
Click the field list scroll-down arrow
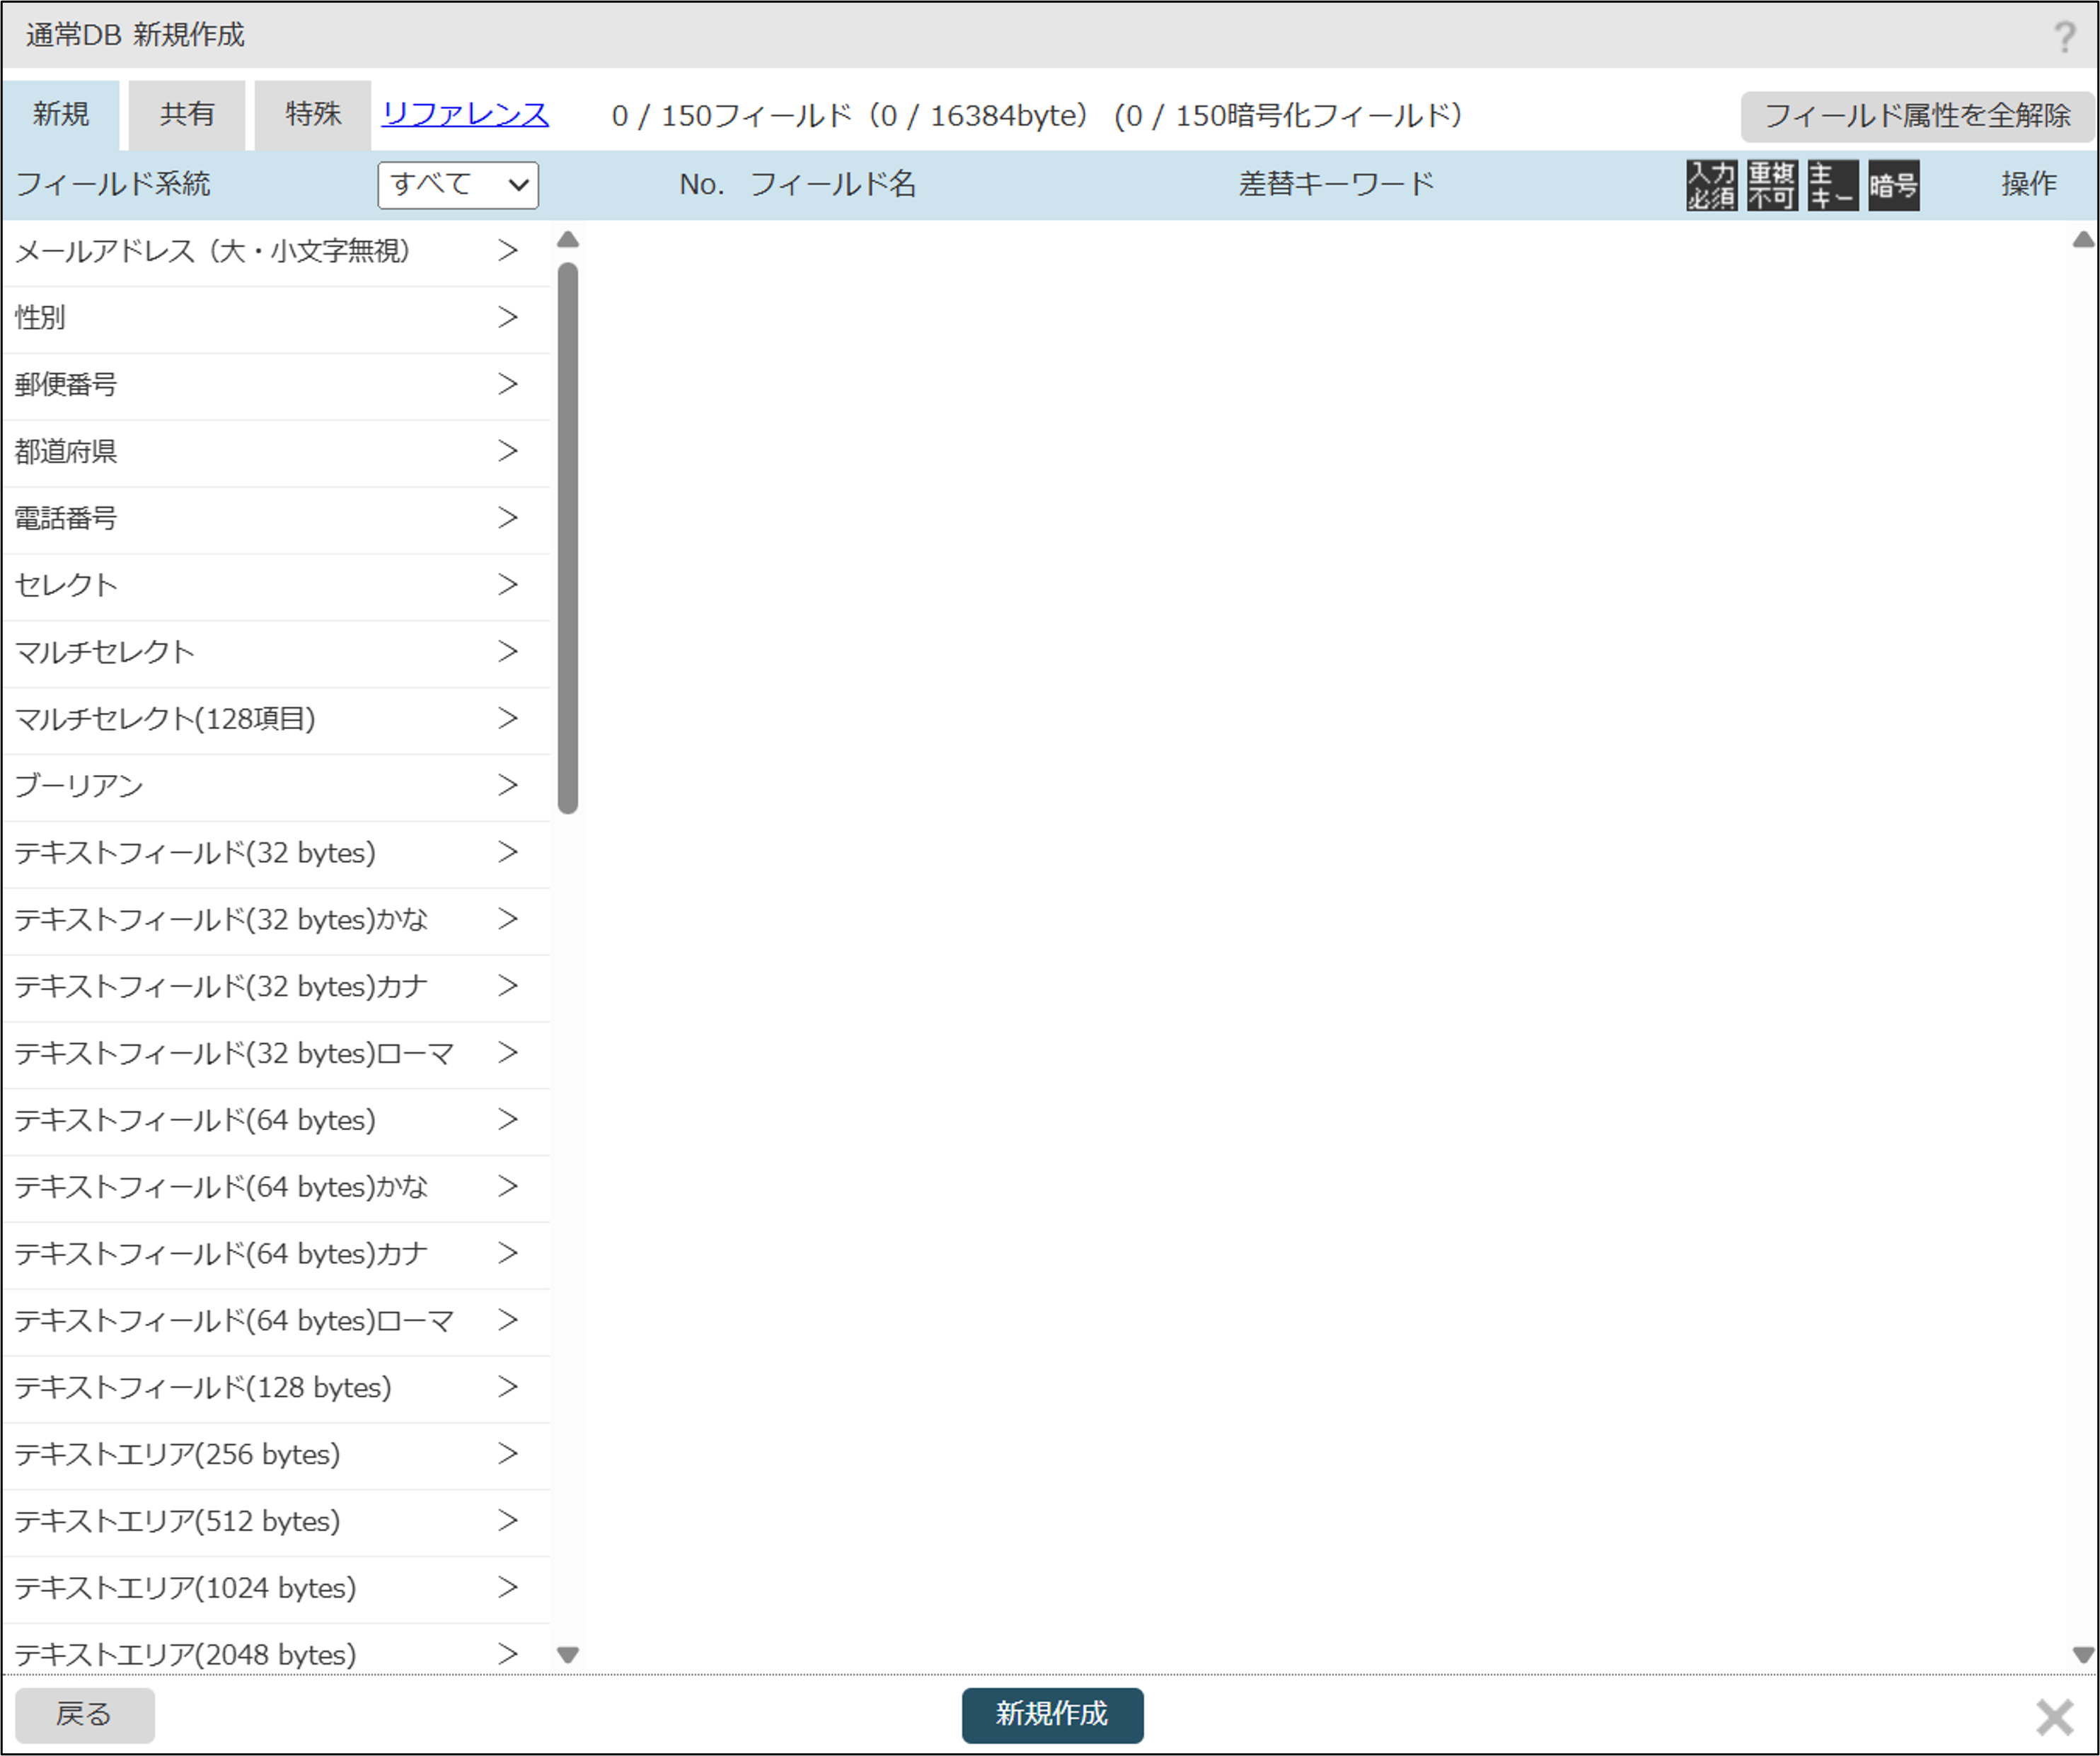tap(568, 1655)
